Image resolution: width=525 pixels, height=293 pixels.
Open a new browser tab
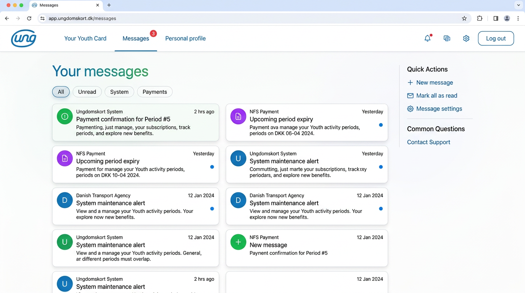(x=109, y=5)
